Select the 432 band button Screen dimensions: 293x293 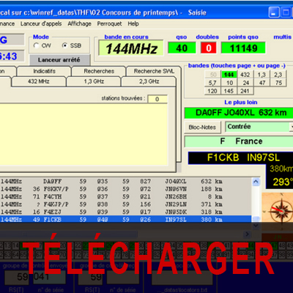(x=245, y=75)
